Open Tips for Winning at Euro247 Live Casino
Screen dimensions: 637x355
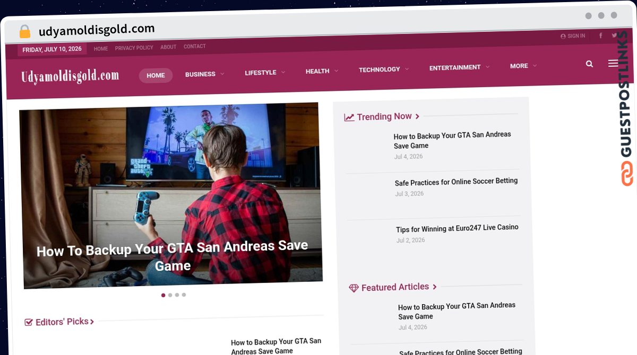(457, 228)
